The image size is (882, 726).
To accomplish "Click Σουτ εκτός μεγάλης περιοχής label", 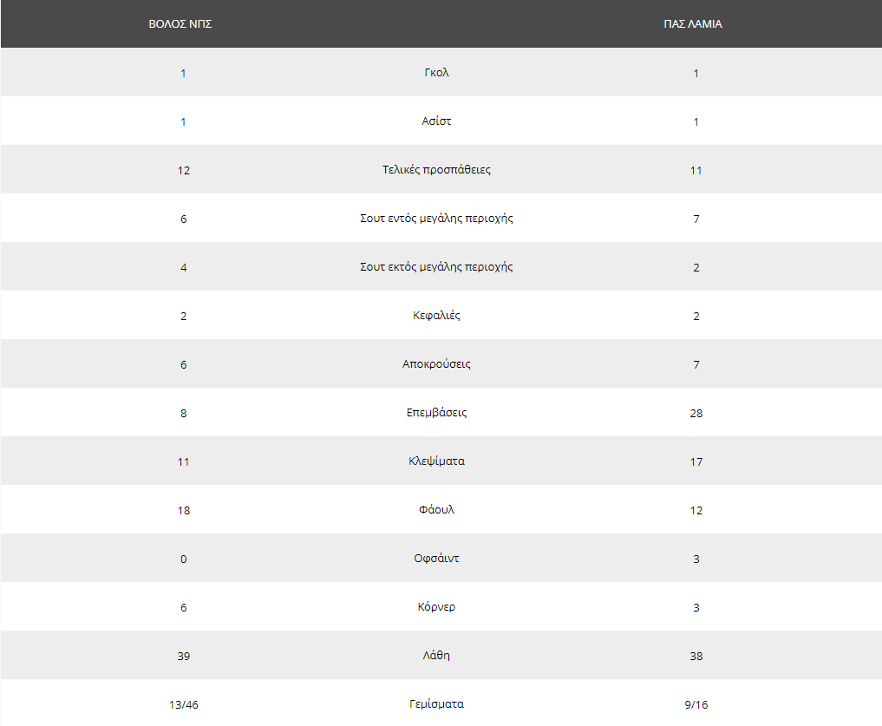I will [x=436, y=267].
